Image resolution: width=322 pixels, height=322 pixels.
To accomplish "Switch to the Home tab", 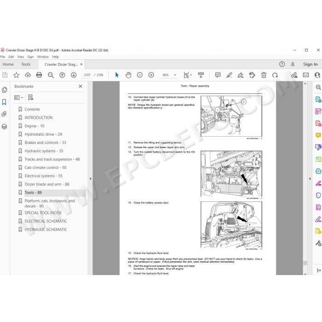I will [x=8, y=64].
